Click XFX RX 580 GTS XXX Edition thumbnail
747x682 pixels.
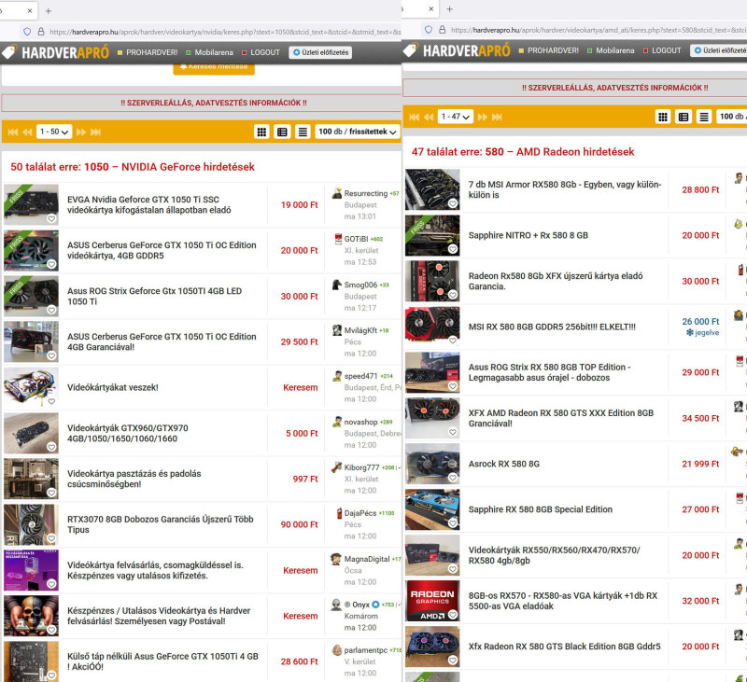point(432,418)
